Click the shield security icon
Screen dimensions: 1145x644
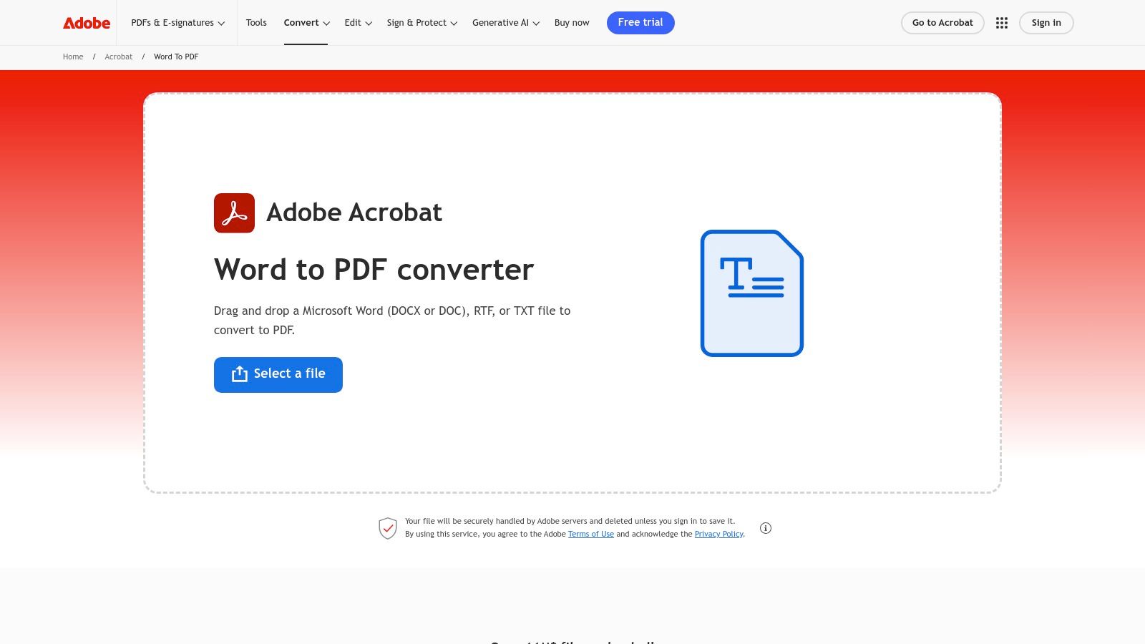click(388, 527)
